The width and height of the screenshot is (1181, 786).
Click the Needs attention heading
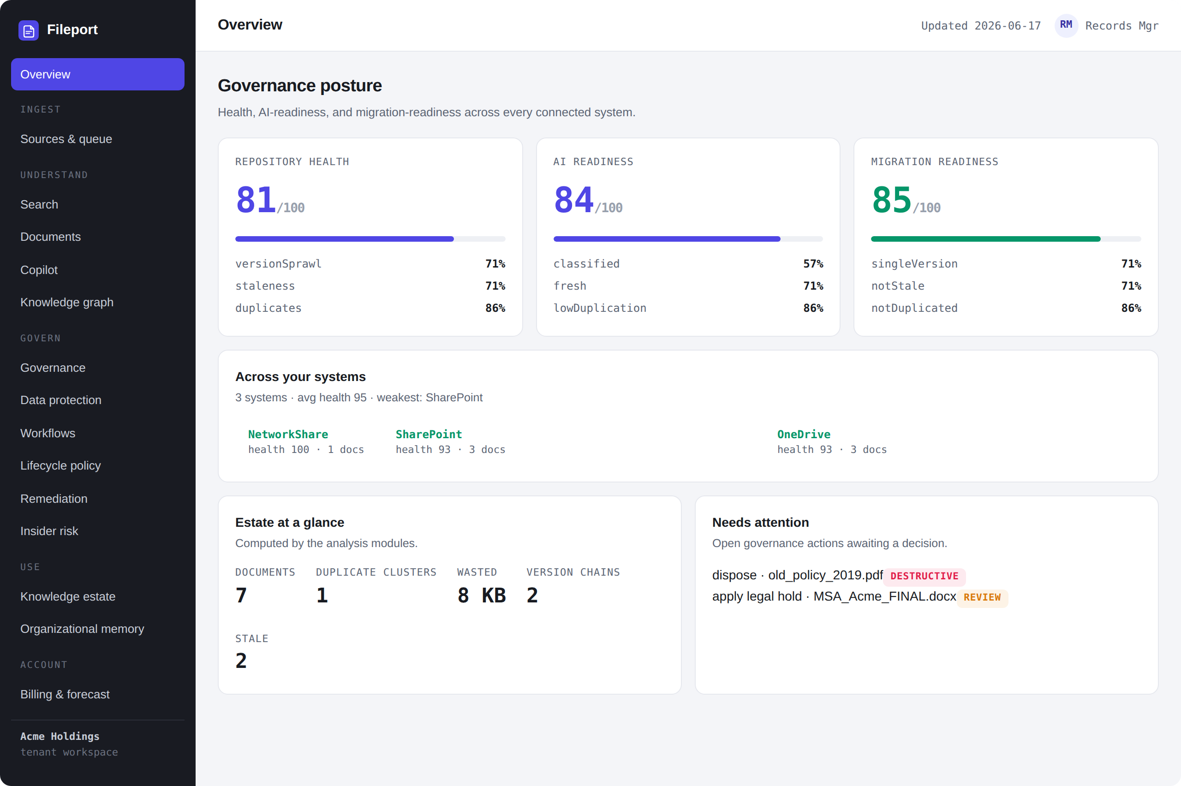coord(760,522)
